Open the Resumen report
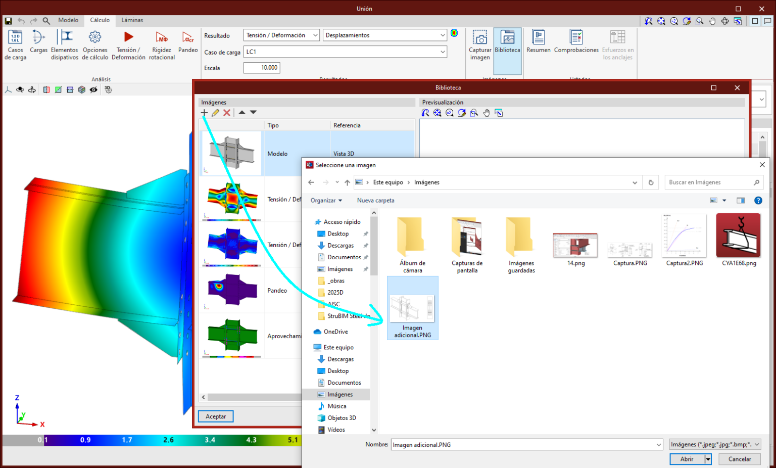776x468 pixels. pyautogui.click(x=539, y=41)
